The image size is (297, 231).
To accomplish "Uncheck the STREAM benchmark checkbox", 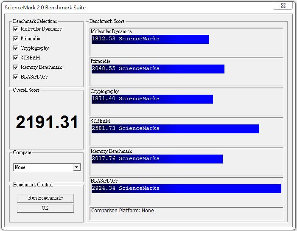I will coord(16,58).
